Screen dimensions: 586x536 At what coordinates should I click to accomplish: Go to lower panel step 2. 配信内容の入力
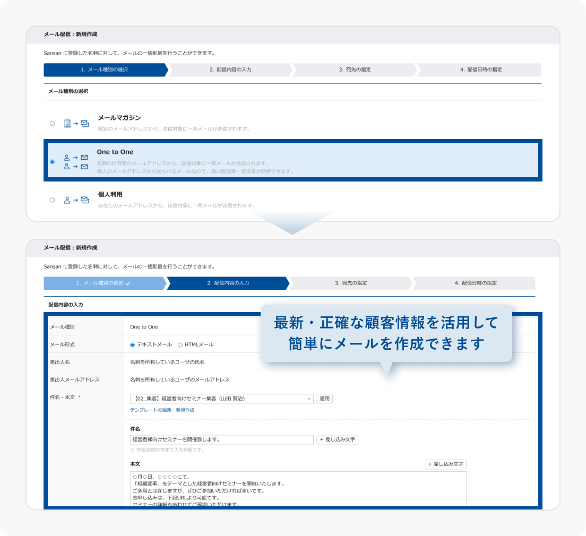(228, 283)
